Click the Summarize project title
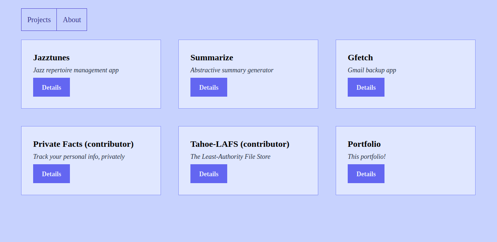 click(212, 57)
